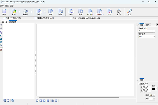Export document using the PDF icon
This screenshot has width=158, height=105.
(x=109, y=12)
